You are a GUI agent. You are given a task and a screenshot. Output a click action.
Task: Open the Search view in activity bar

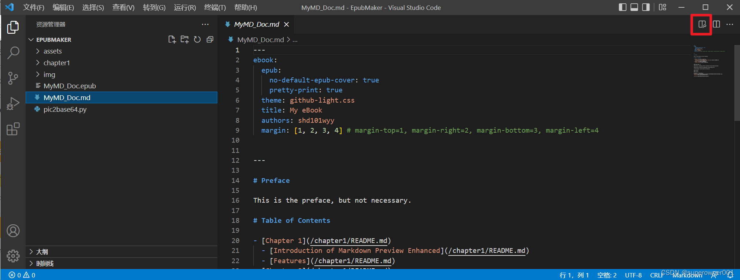13,52
